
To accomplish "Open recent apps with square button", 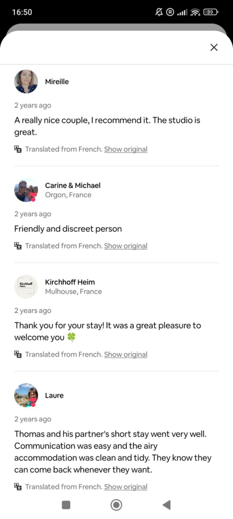I will (66, 505).
